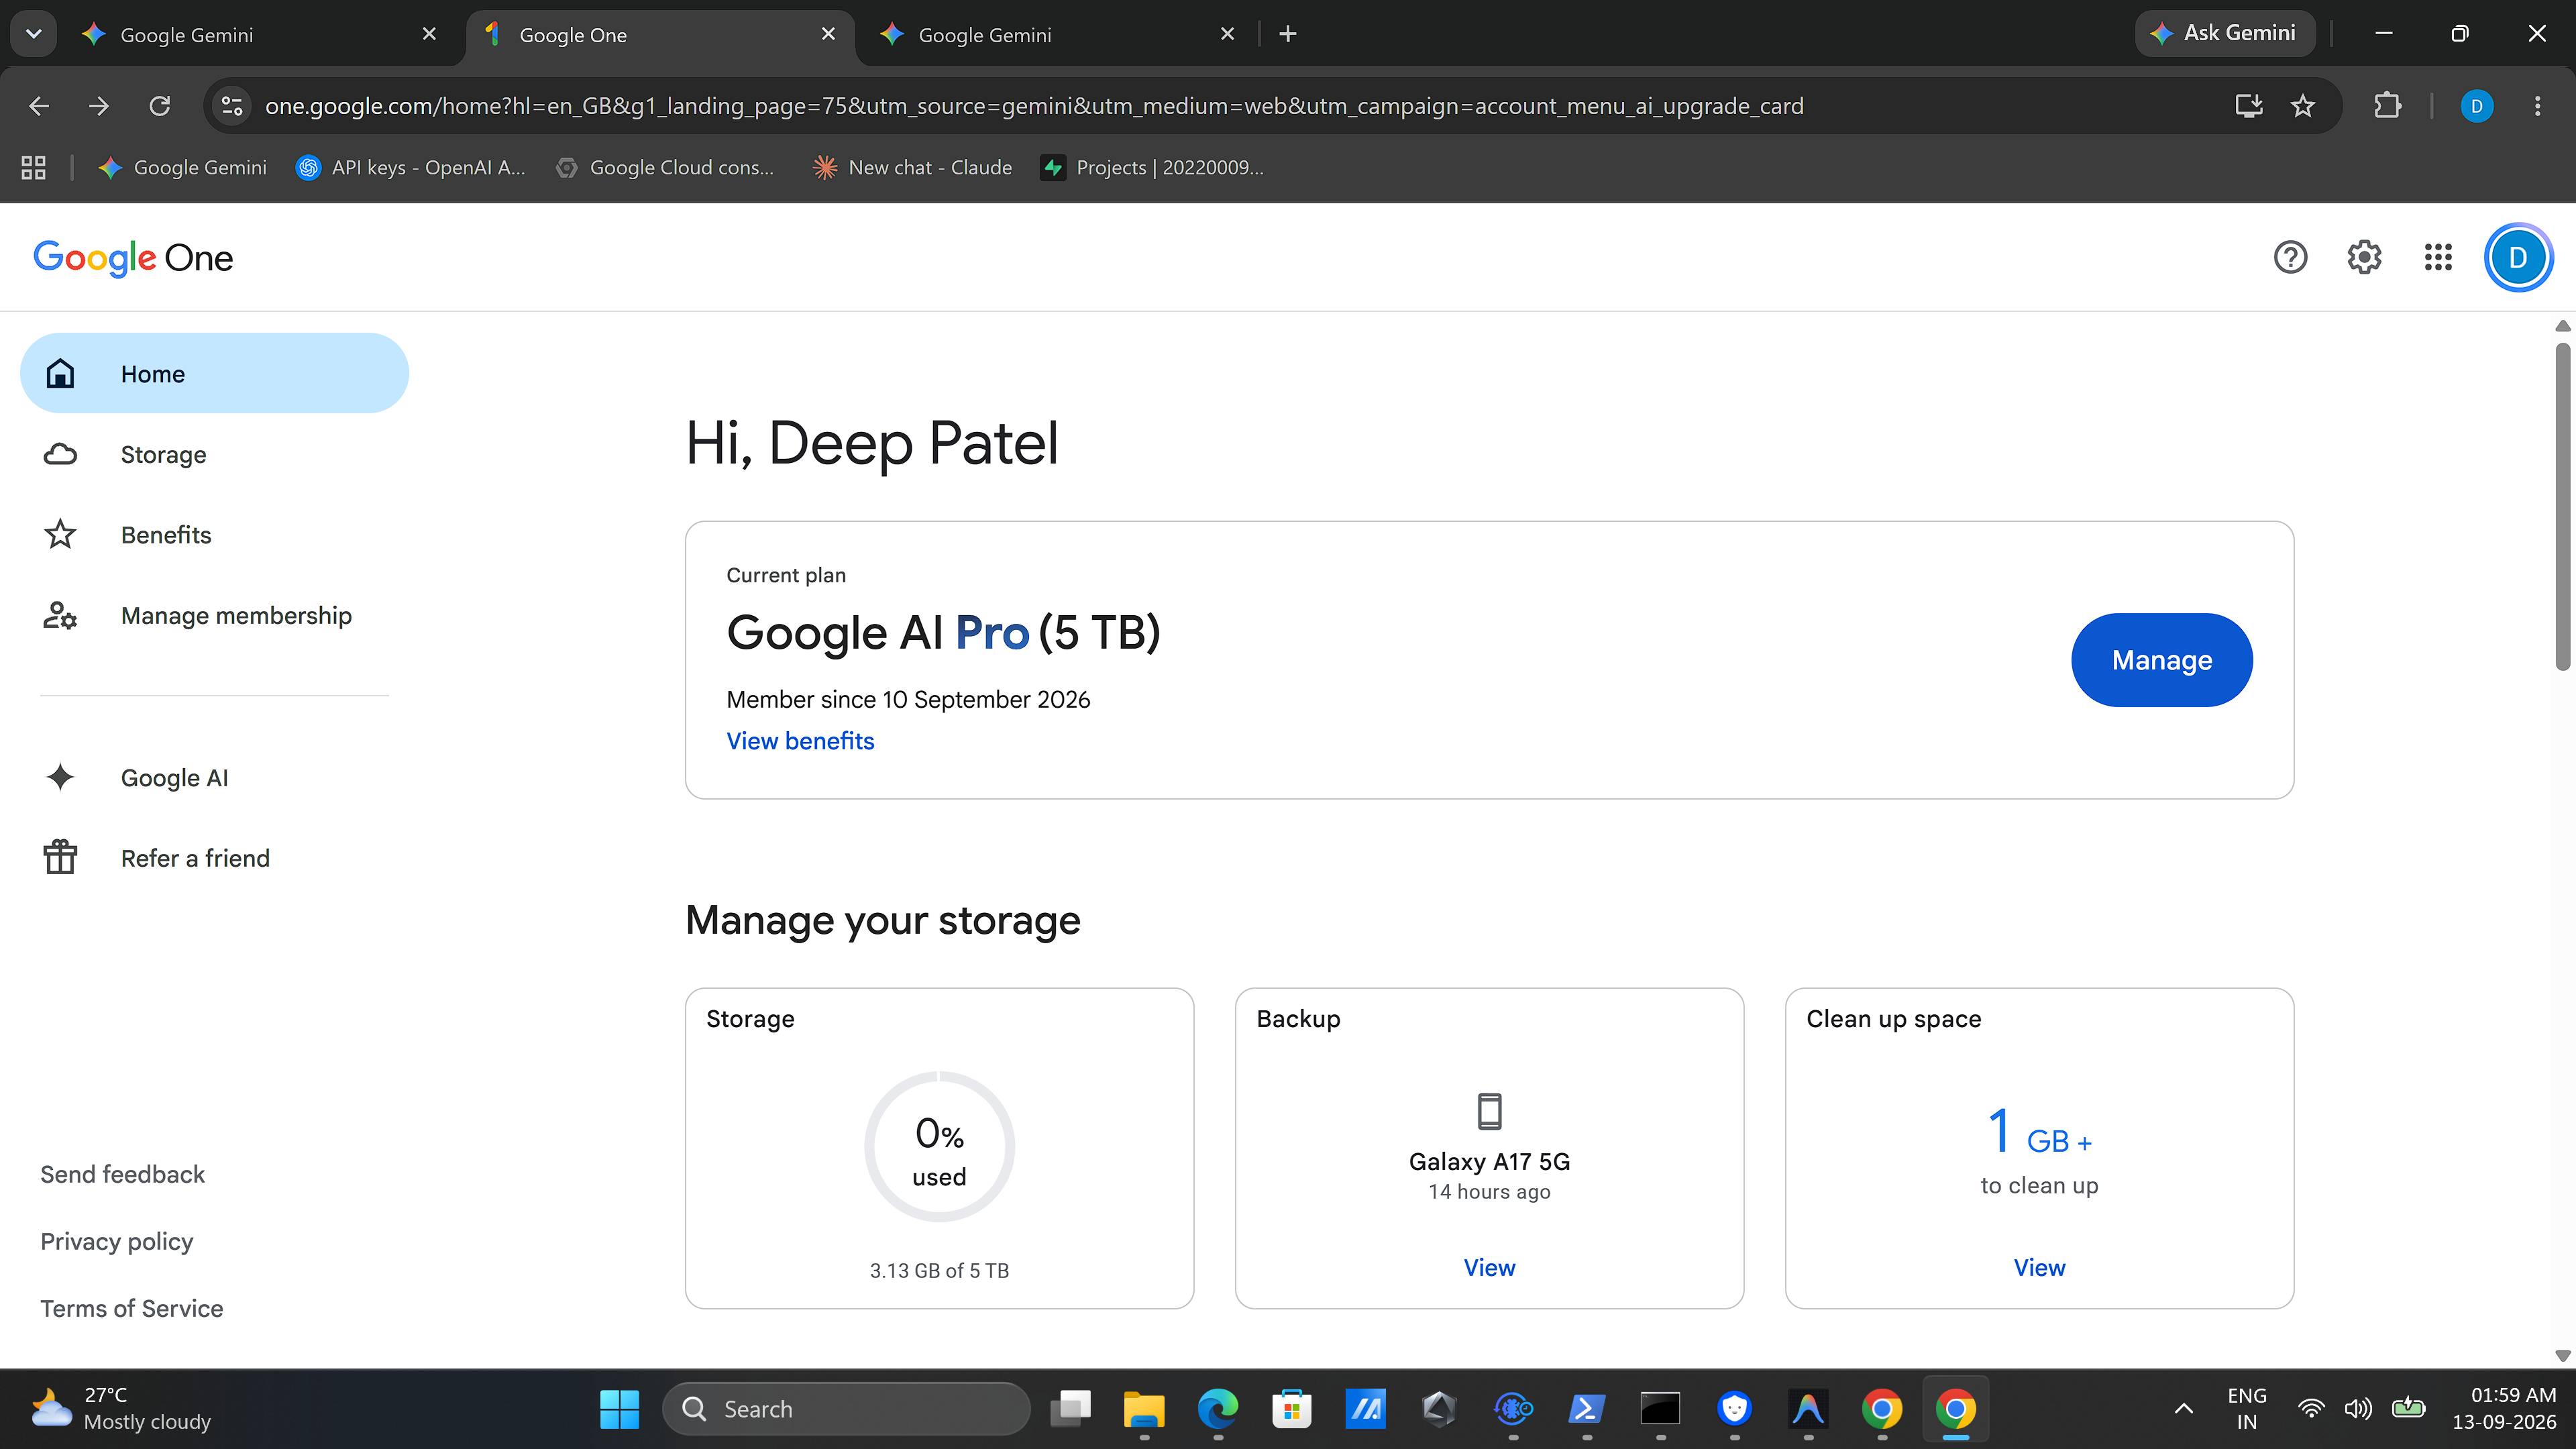Open the Google One help icon
The width and height of the screenshot is (2576, 1449).
pos(2290,258)
